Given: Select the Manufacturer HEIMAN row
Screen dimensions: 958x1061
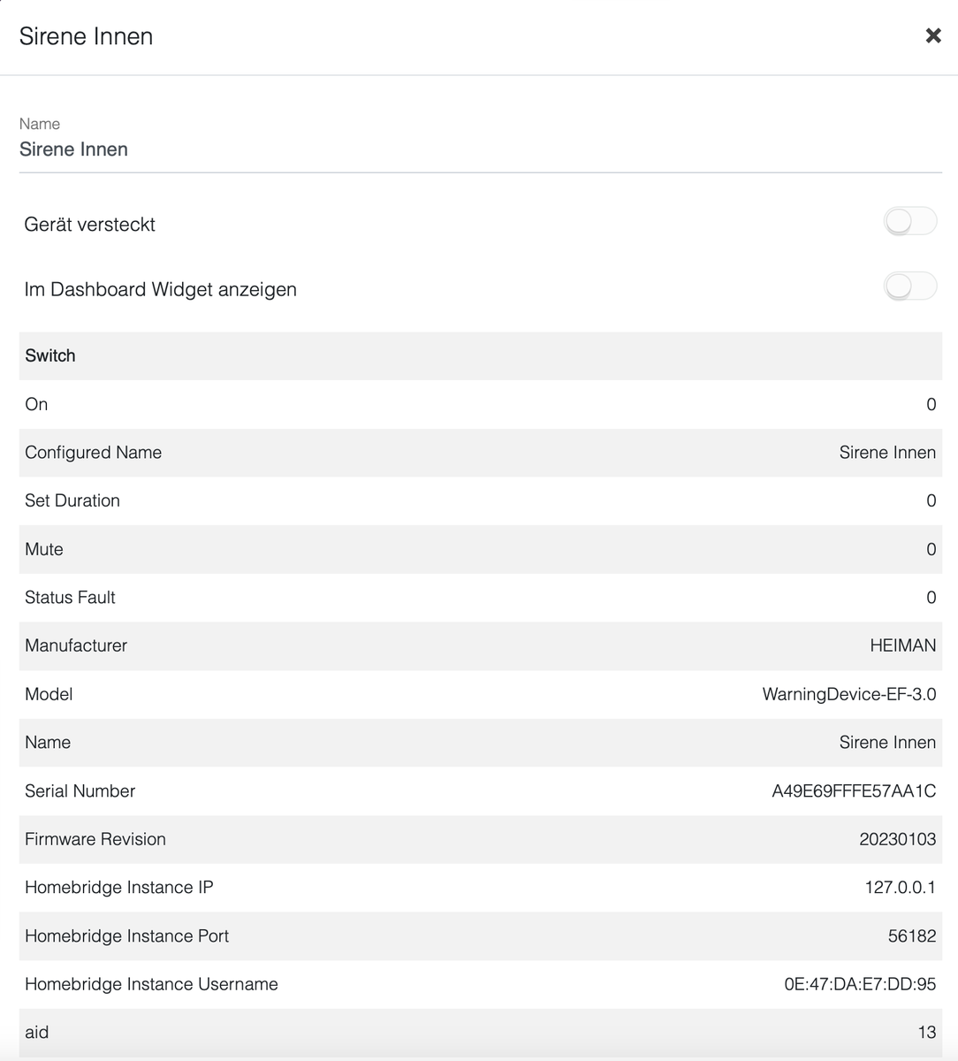Looking at the screenshot, I should [480, 645].
